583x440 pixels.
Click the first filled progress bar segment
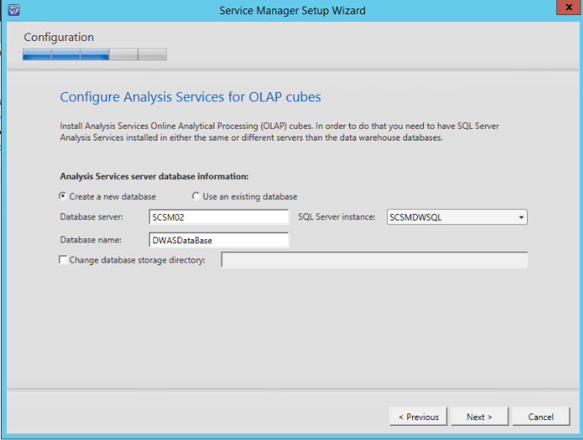(37, 55)
